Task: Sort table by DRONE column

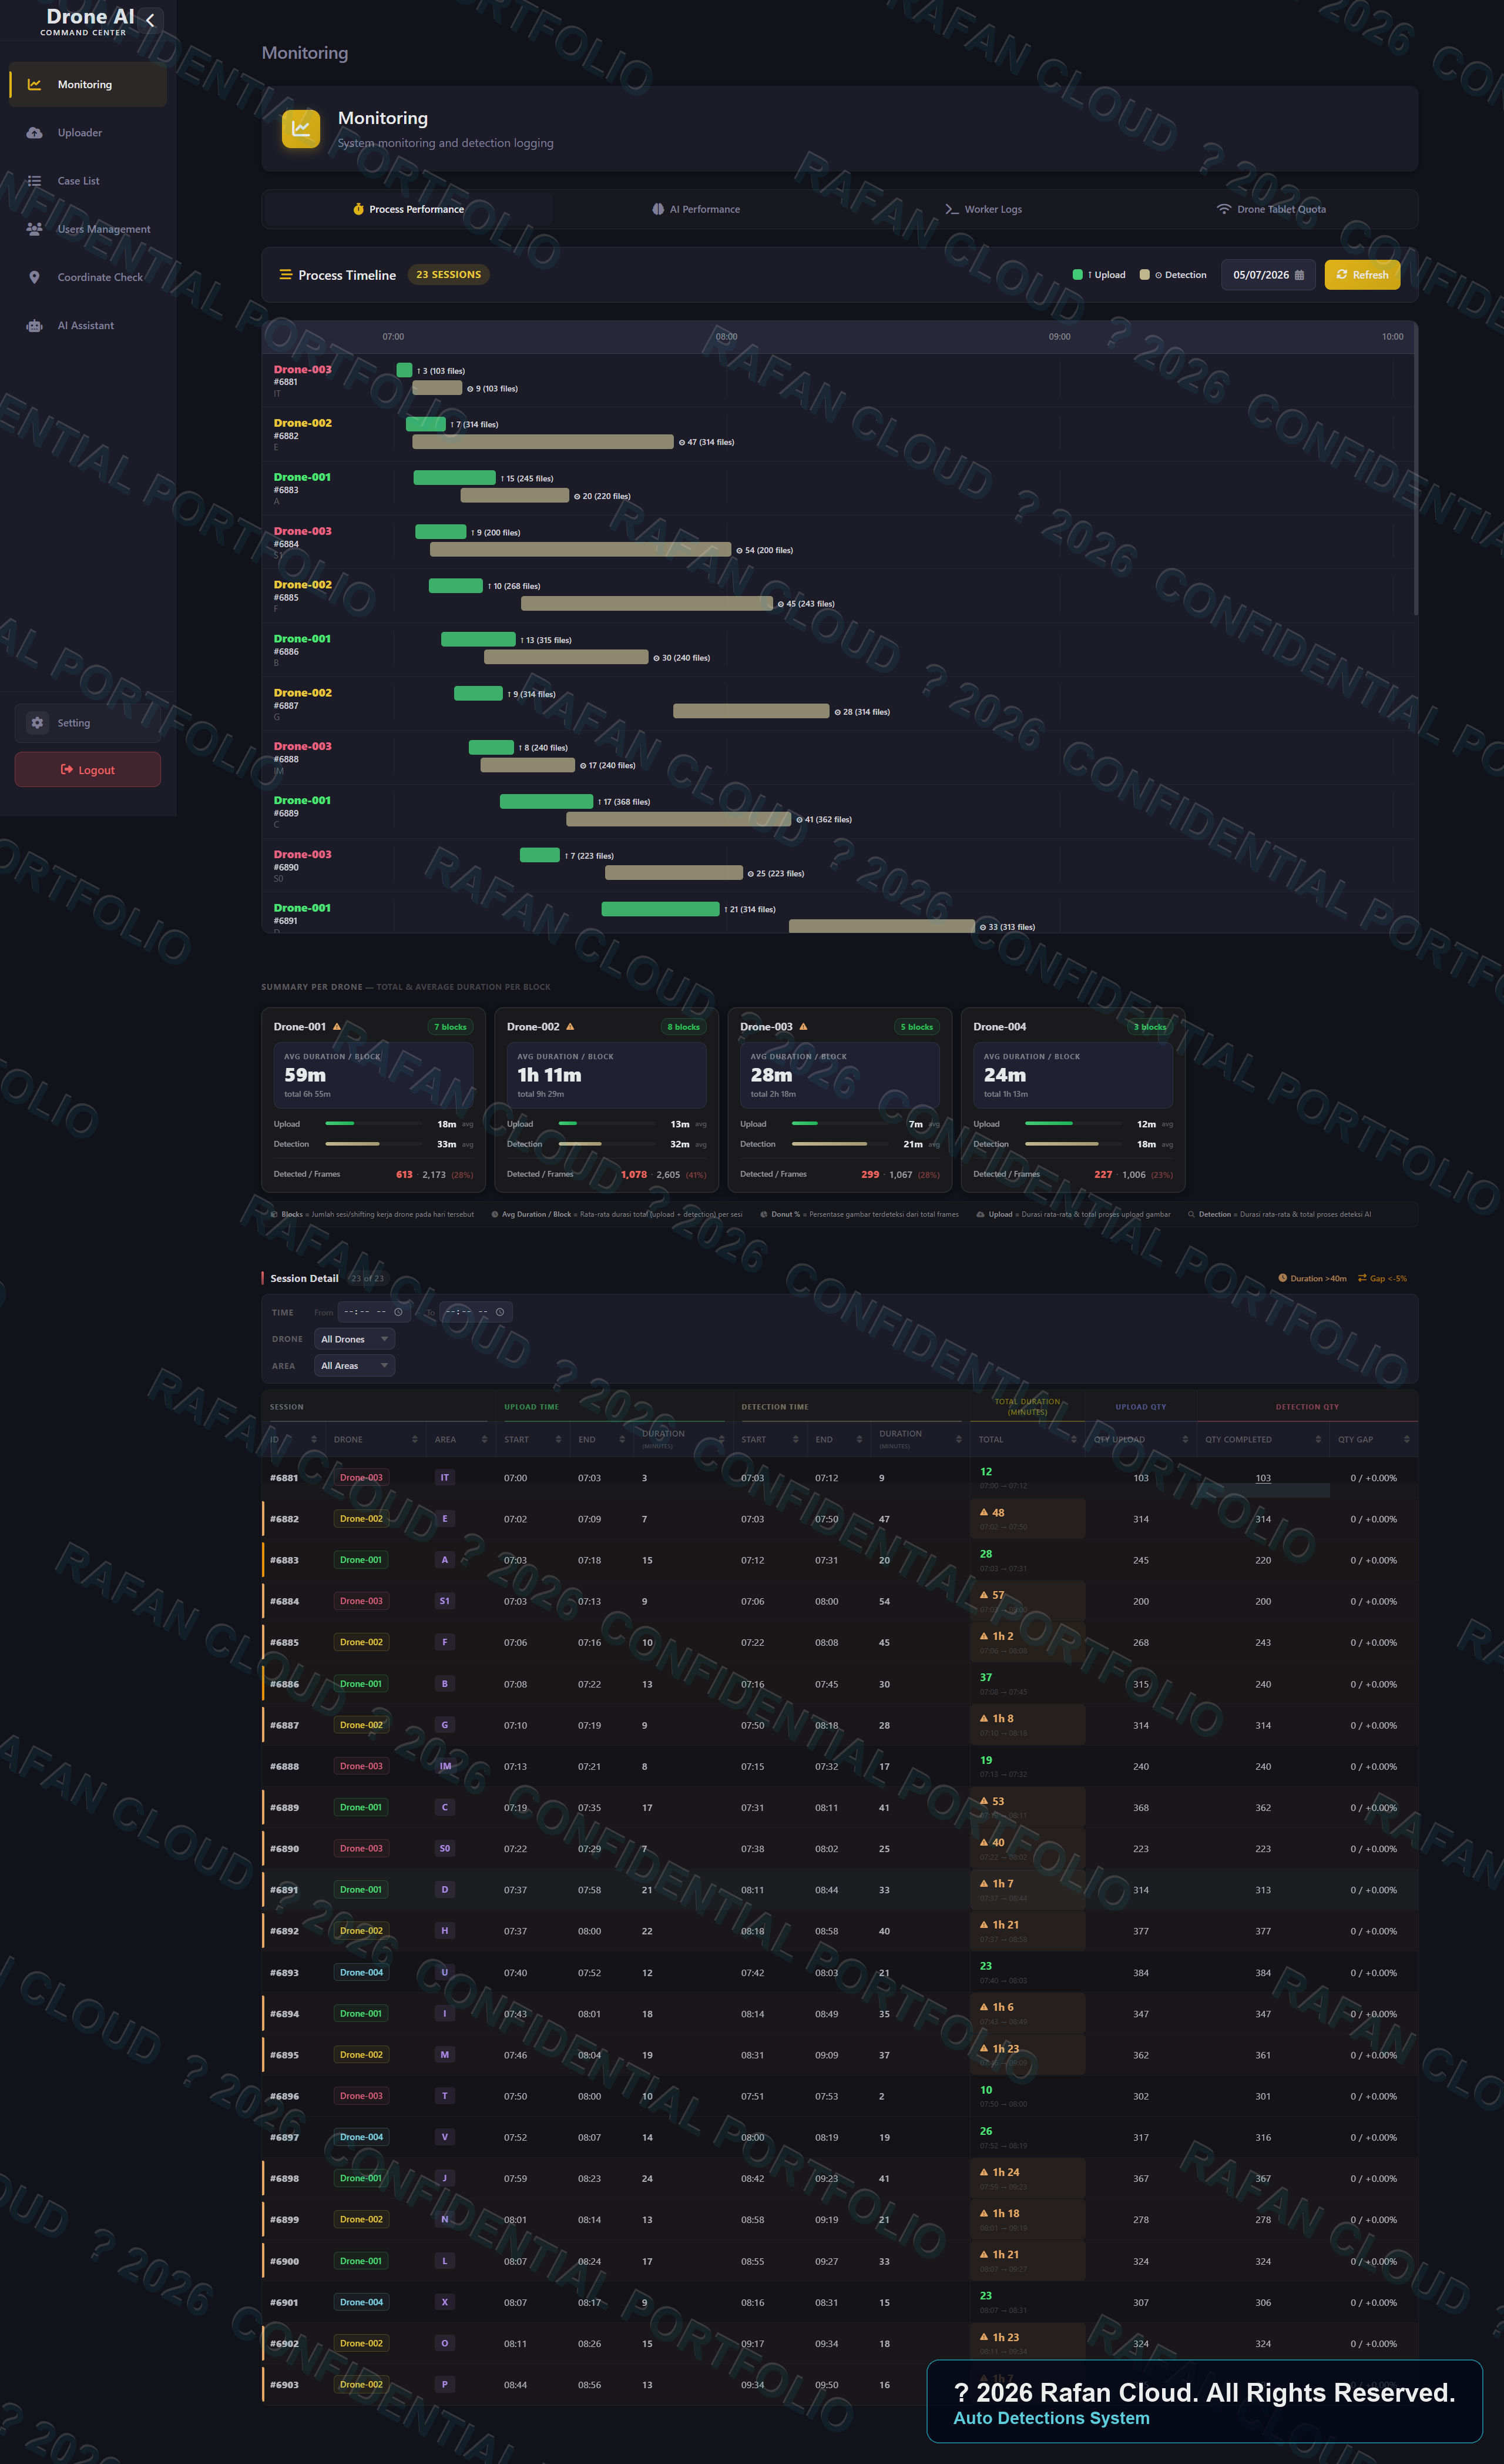Action: 376,1440
